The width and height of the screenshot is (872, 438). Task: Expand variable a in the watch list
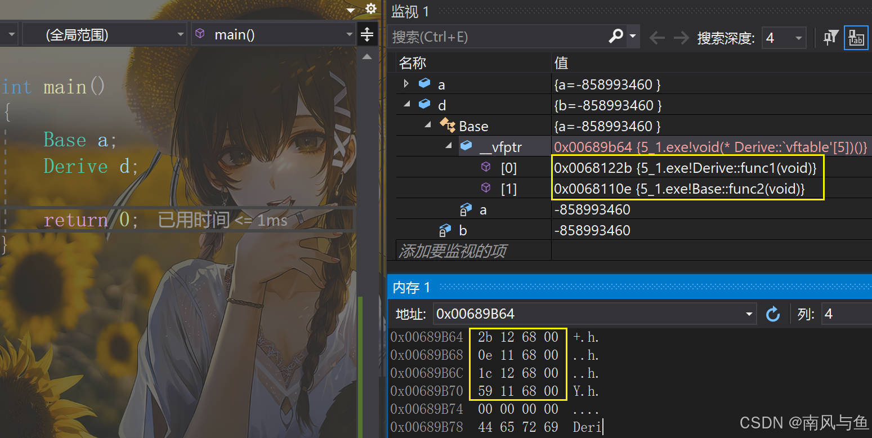click(406, 84)
